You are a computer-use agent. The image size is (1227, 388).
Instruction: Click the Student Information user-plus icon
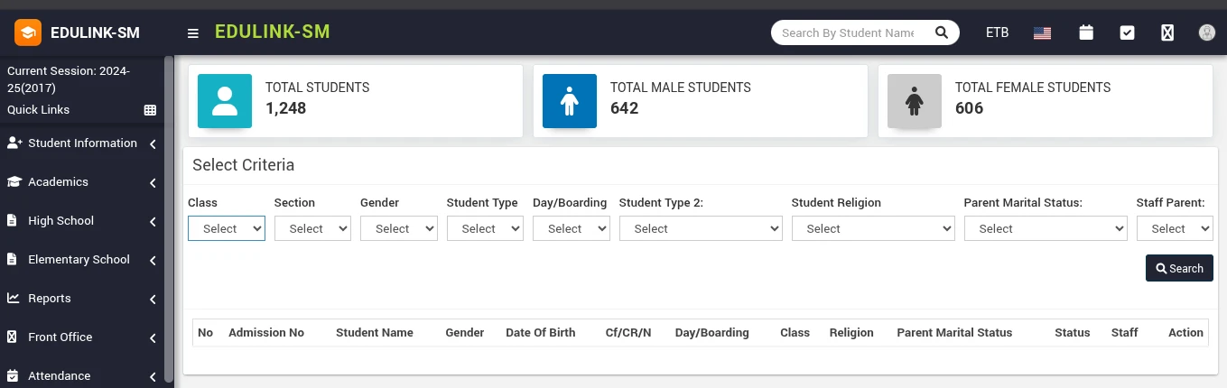14,143
